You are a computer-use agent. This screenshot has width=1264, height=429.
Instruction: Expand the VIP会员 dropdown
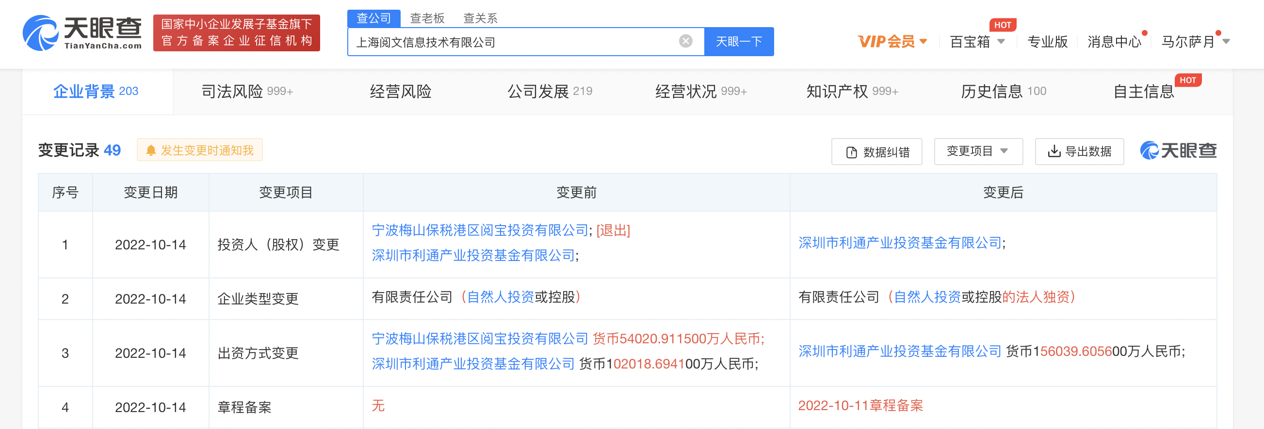[x=892, y=42]
